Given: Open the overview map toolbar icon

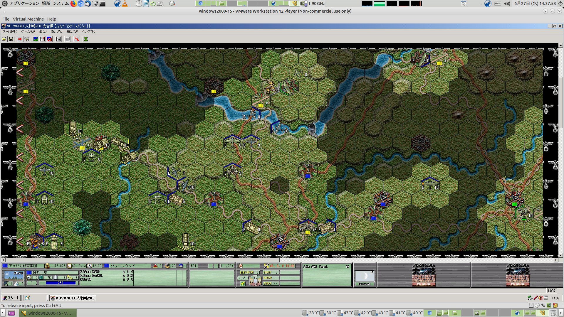Looking at the screenshot, I should point(36,39).
